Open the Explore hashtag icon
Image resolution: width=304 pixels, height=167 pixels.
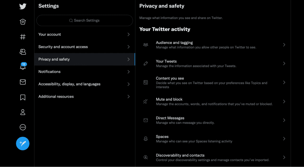pyautogui.click(x=23, y=36)
